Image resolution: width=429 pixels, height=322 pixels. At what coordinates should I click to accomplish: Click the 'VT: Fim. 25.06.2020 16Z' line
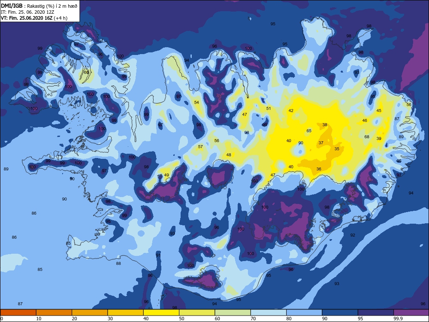pos(27,18)
